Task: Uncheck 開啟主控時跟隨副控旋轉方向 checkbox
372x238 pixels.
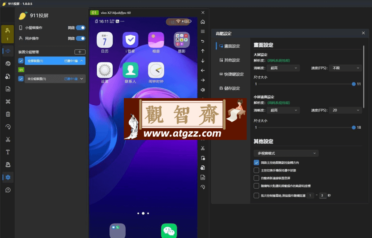Action: 256,162
